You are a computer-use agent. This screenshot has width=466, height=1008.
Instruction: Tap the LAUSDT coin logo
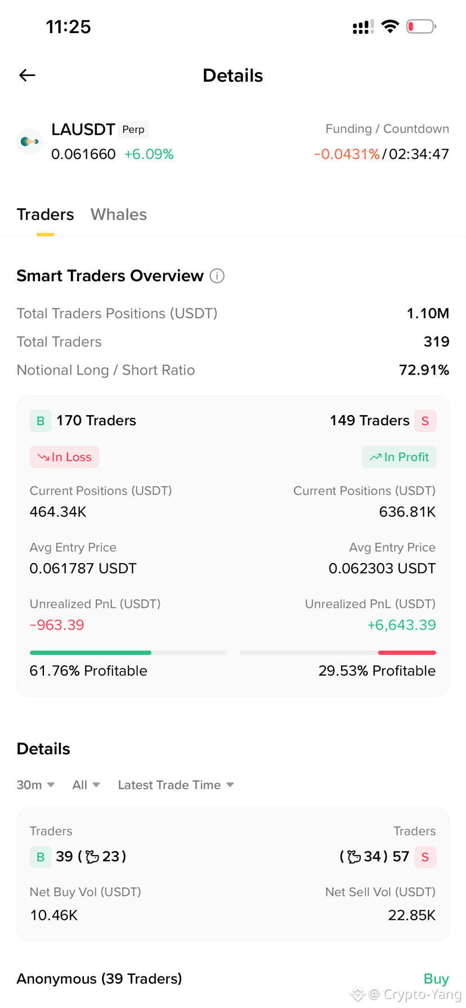(x=29, y=141)
